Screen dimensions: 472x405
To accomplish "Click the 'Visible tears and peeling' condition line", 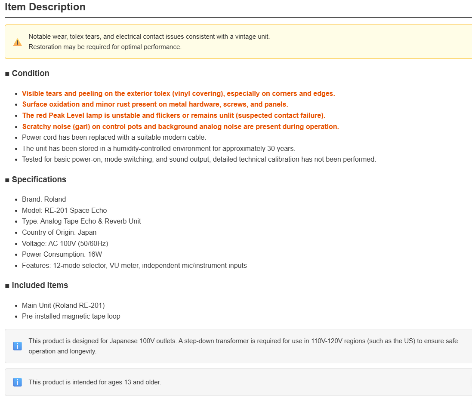I will [179, 94].
